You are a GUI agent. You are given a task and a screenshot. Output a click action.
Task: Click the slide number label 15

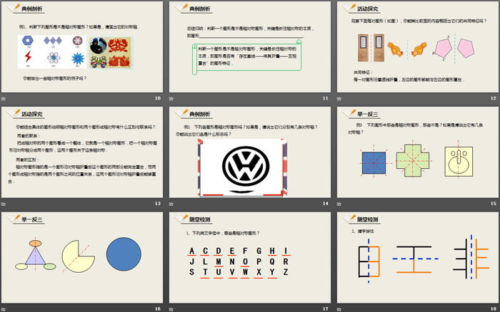click(494, 204)
